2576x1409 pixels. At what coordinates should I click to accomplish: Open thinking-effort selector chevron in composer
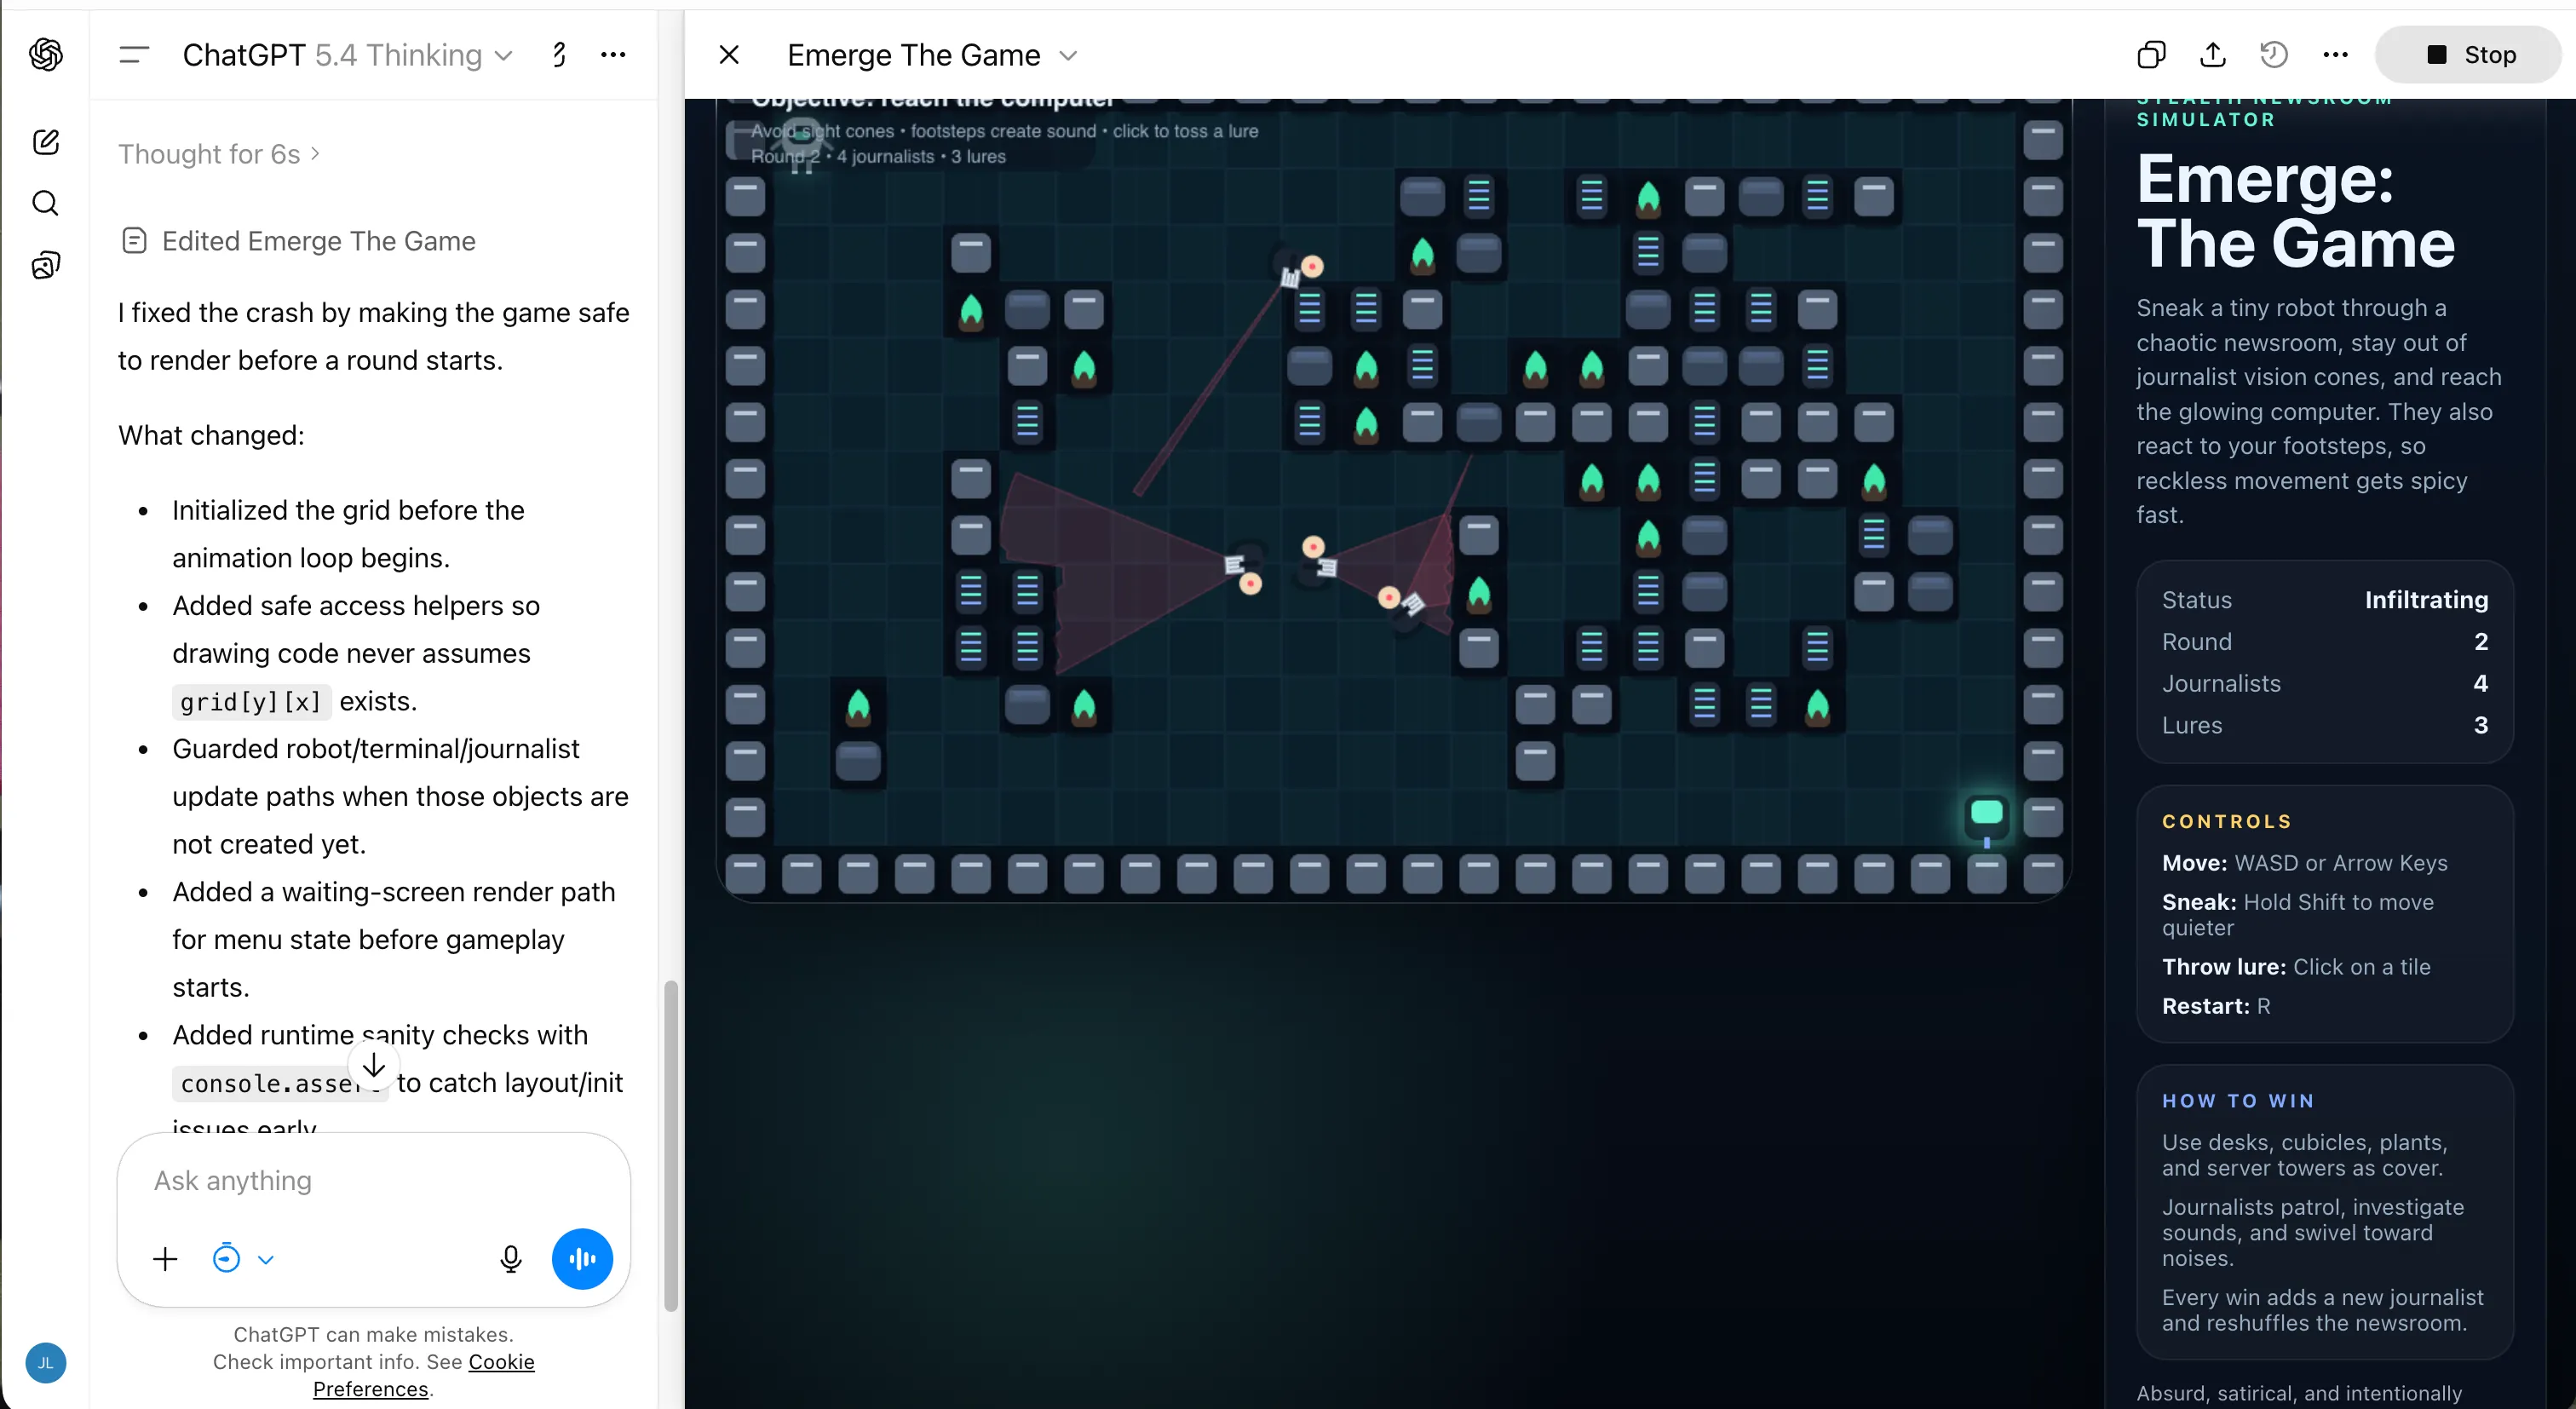[266, 1259]
